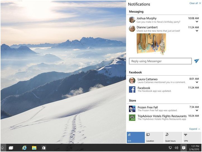Click Expand to show more quick actions
Image resolution: width=202 pixels, height=152 pixels.
[195, 129]
